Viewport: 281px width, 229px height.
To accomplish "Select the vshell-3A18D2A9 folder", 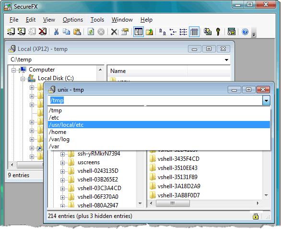I will [x=179, y=186].
